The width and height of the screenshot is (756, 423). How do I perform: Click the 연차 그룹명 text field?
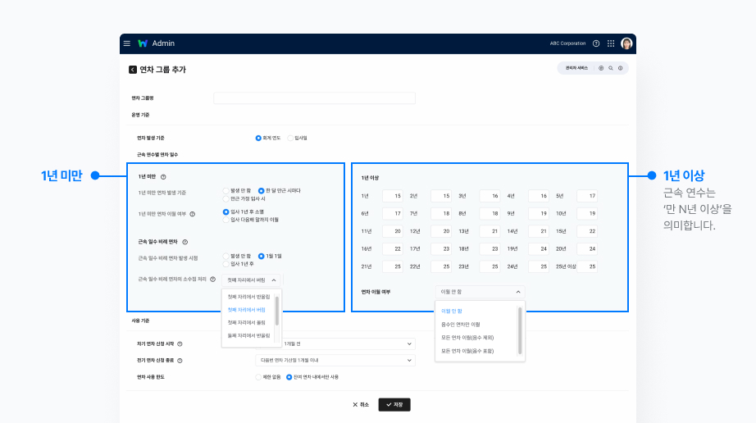pos(314,98)
